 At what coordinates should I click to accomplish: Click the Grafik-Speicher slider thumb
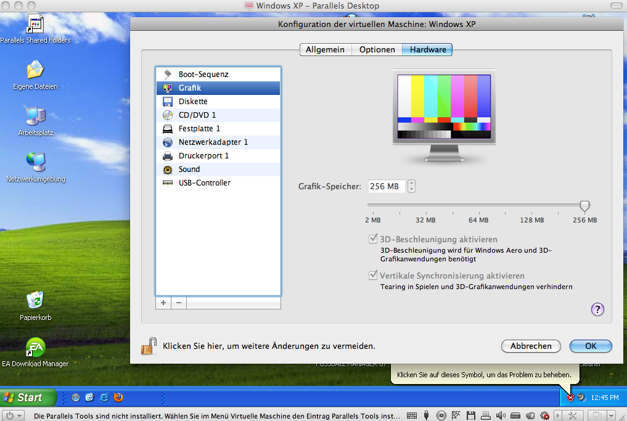click(584, 206)
